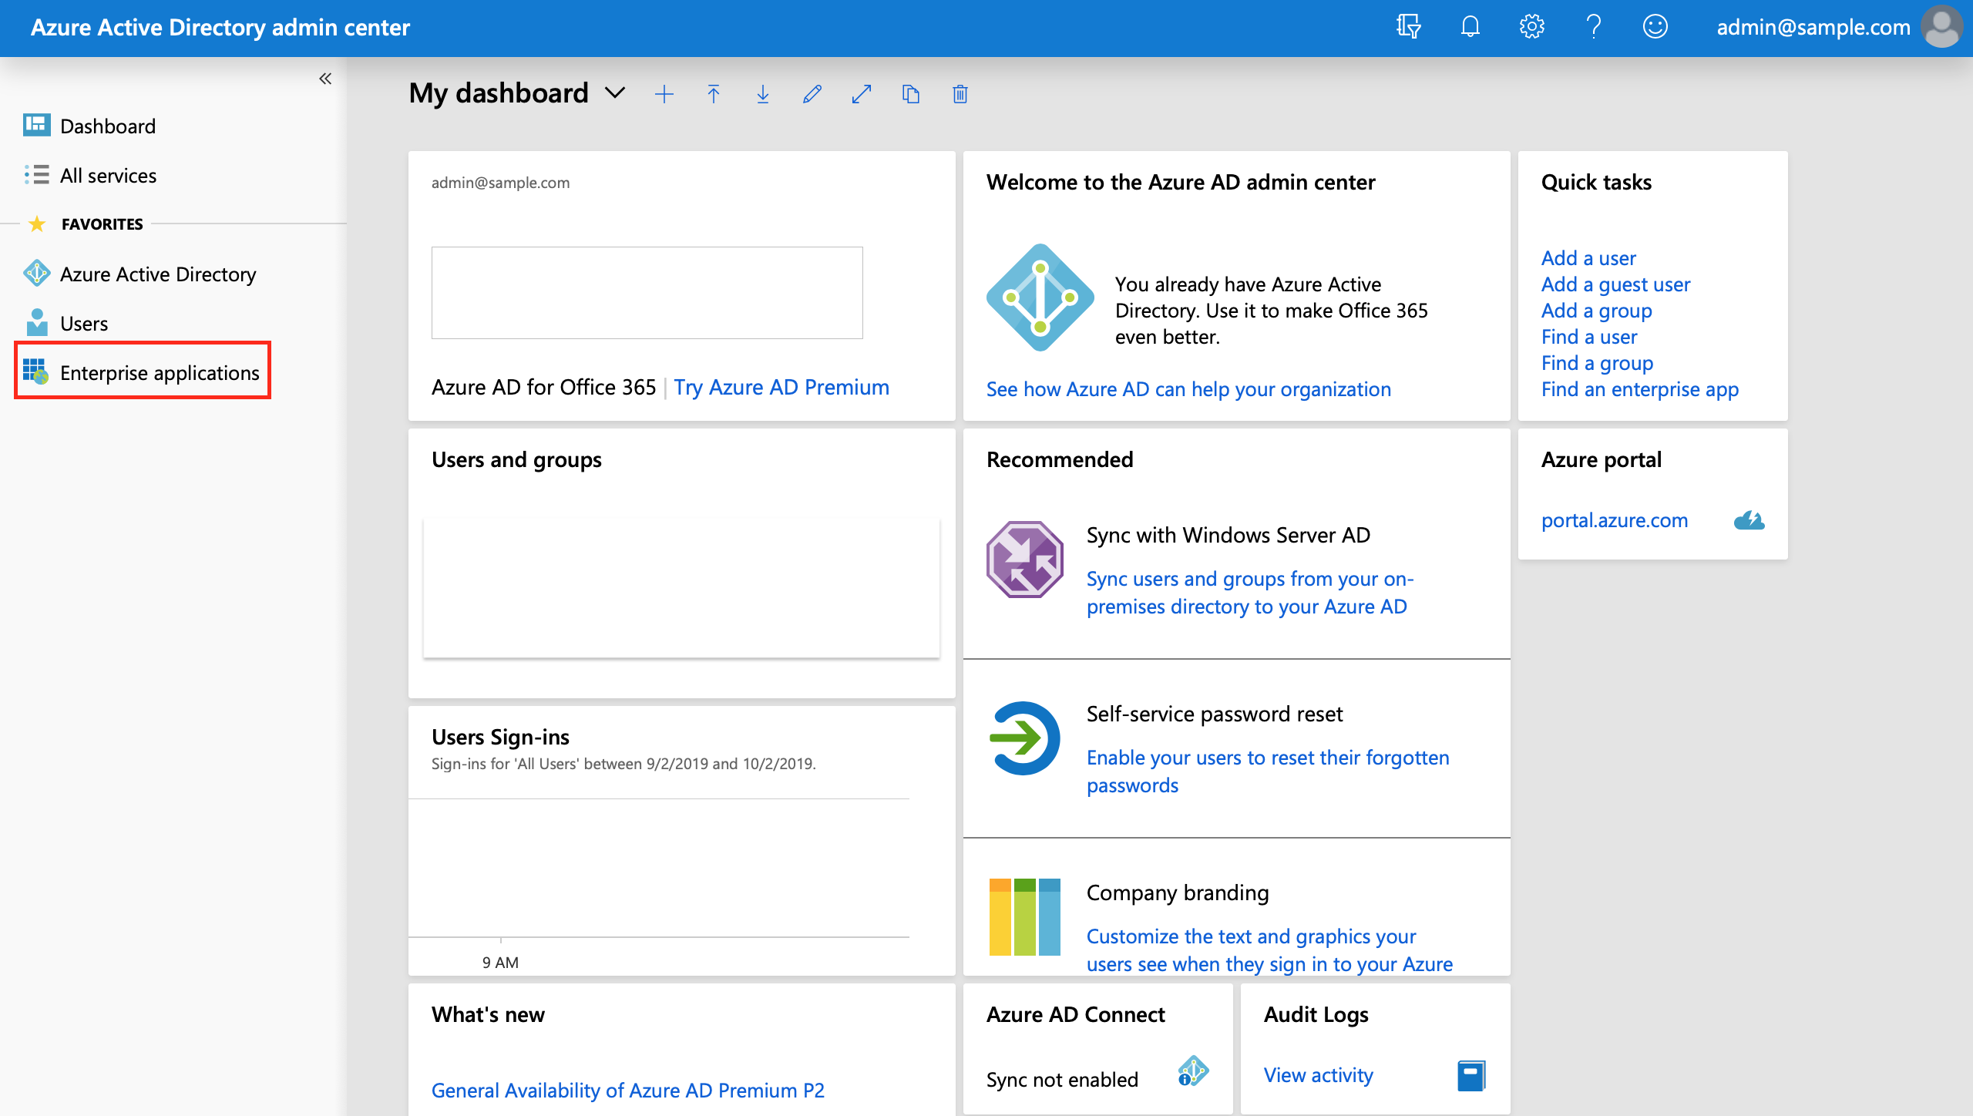Click Try Azure AD Premium link
This screenshot has width=1973, height=1116.
pyautogui.click(x=781, y=387)
